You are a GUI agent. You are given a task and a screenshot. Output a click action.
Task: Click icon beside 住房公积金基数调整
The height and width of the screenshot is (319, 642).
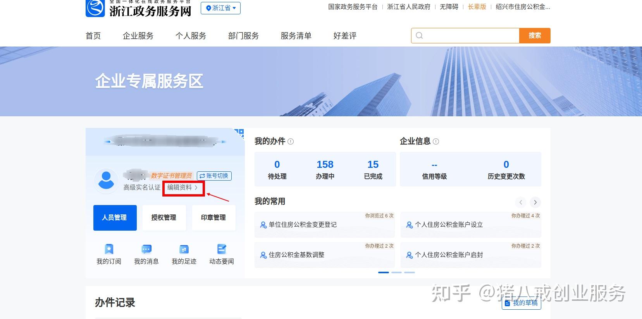tap(263, 255)
